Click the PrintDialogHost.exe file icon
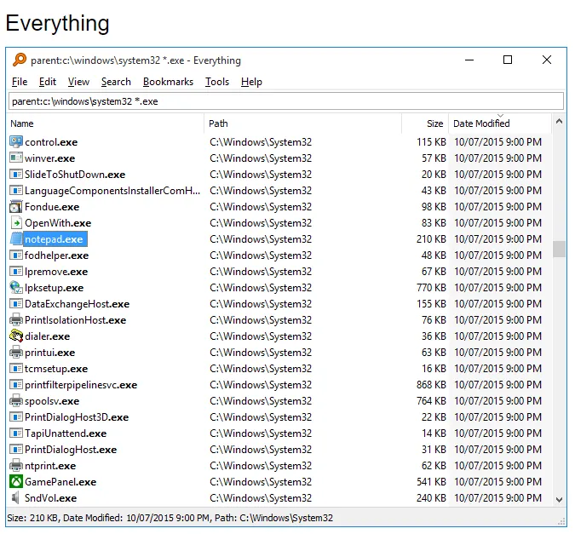Viewport: 575px width, 534px height. pos(16,450)
